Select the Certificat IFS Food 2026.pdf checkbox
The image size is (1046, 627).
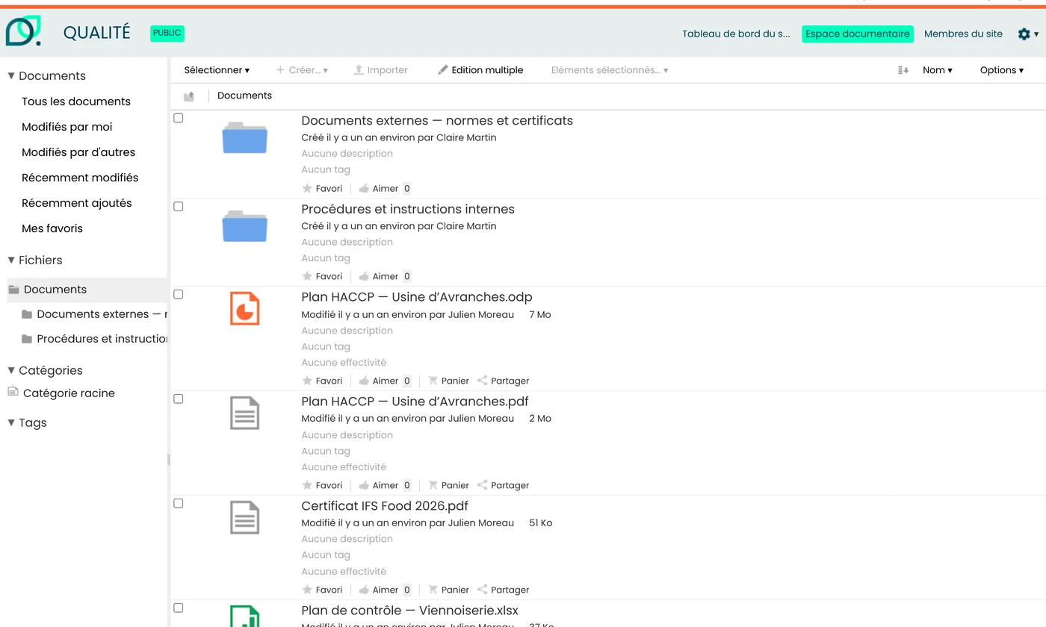pos(179,503)
